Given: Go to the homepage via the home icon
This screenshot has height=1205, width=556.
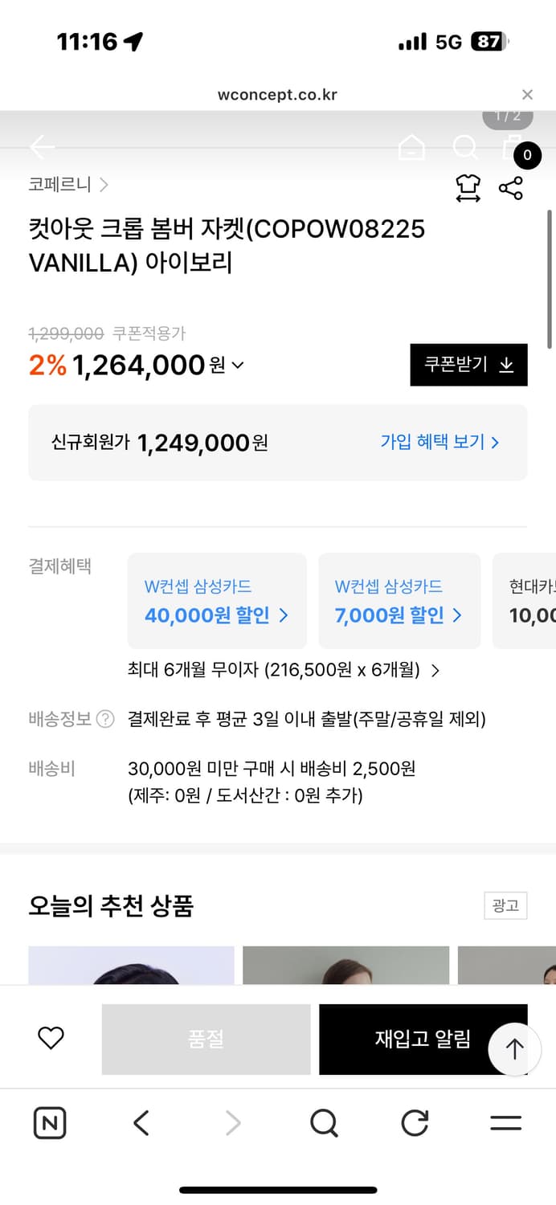Looking at the screenshot, I should pos(412,148).
